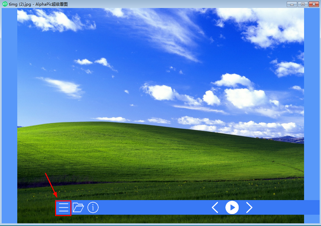Screen dimensions: 321x226
Task: Show image info with the 'i' icon
Action: coord(93,208)
